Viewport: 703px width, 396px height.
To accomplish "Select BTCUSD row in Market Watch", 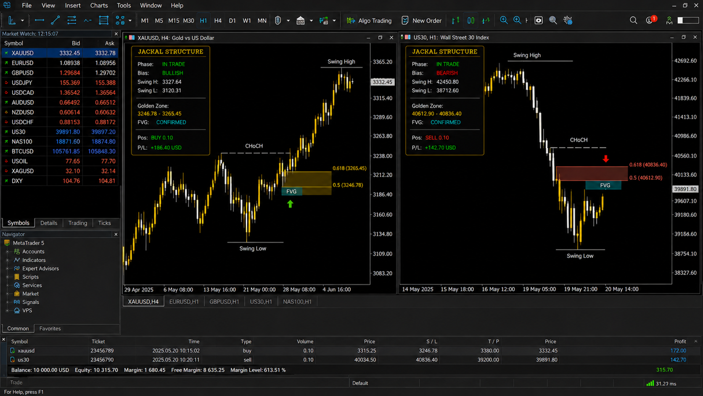I will click(60, 151).
